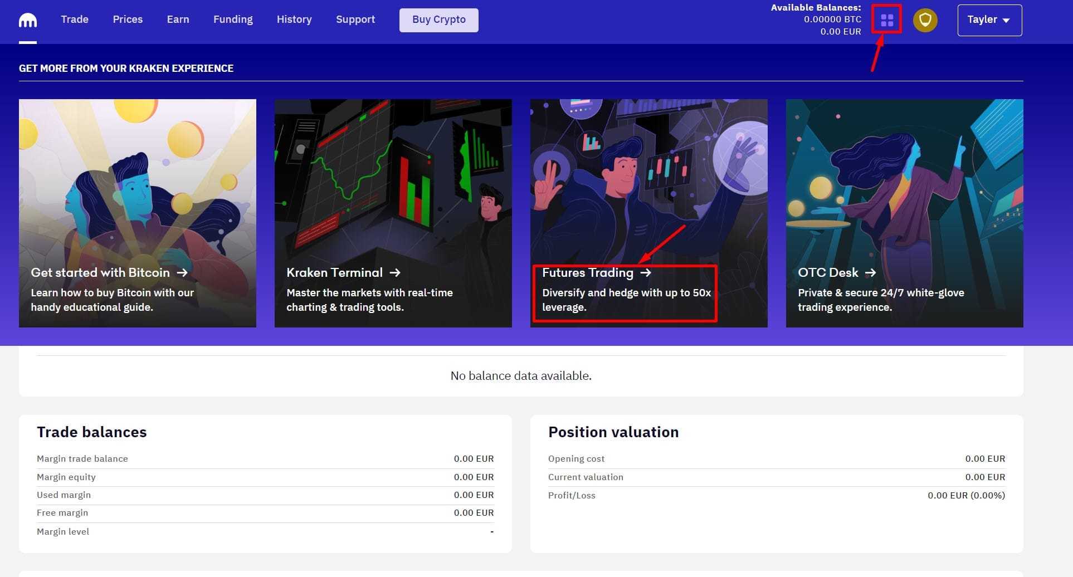The width and height of the screenshot is (1073, 577).
Task: Click the arrow on Get started with Bitcoin card
Action: point(182,272)
